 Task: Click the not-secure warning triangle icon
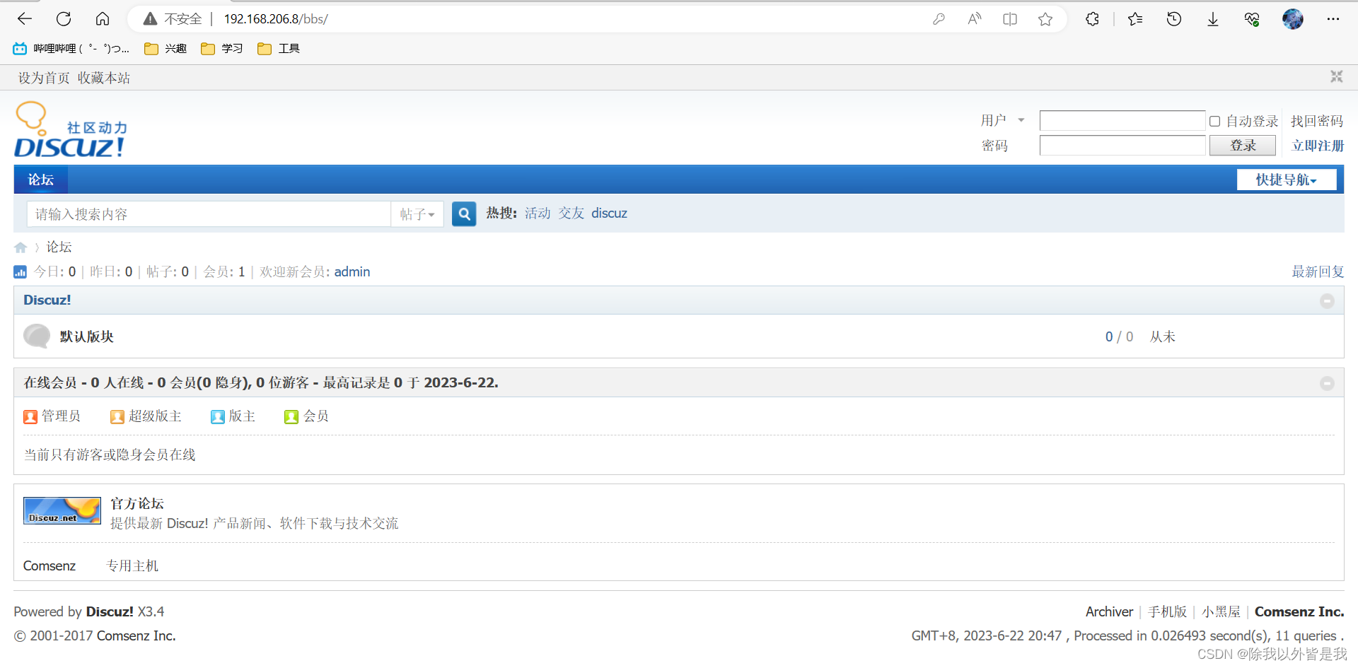pos(150,19)
